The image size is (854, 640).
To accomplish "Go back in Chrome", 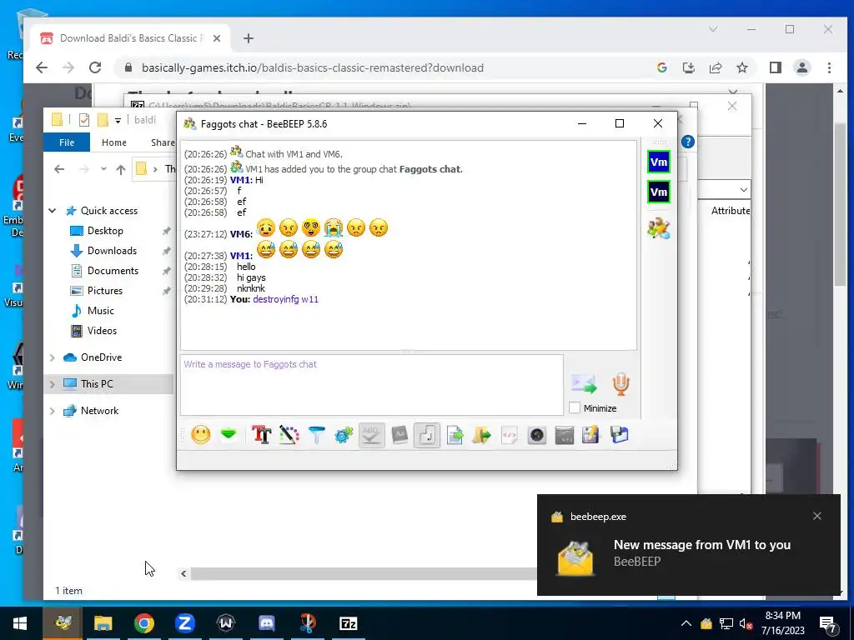I will coord(42,67).
